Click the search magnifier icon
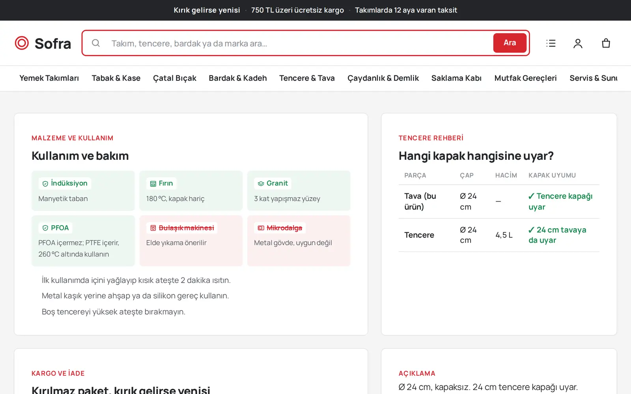Image resolution: width=631 pixels, height=394 pixels. coord(96,43)
